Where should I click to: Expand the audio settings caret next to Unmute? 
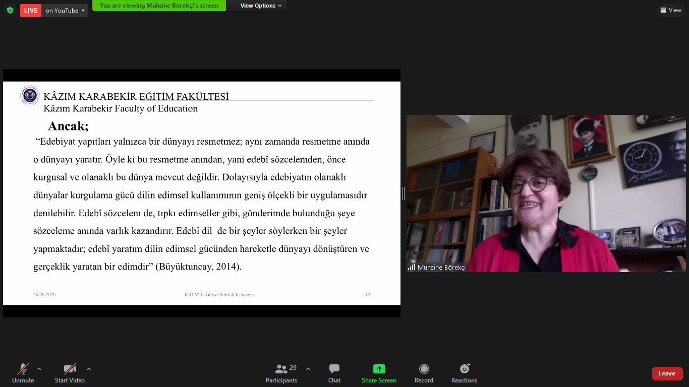pyautogui.click(x=39, y=369)
